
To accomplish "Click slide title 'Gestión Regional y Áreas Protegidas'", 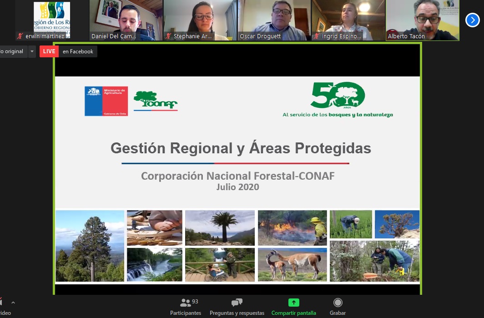I will click(x=241, y=148).
